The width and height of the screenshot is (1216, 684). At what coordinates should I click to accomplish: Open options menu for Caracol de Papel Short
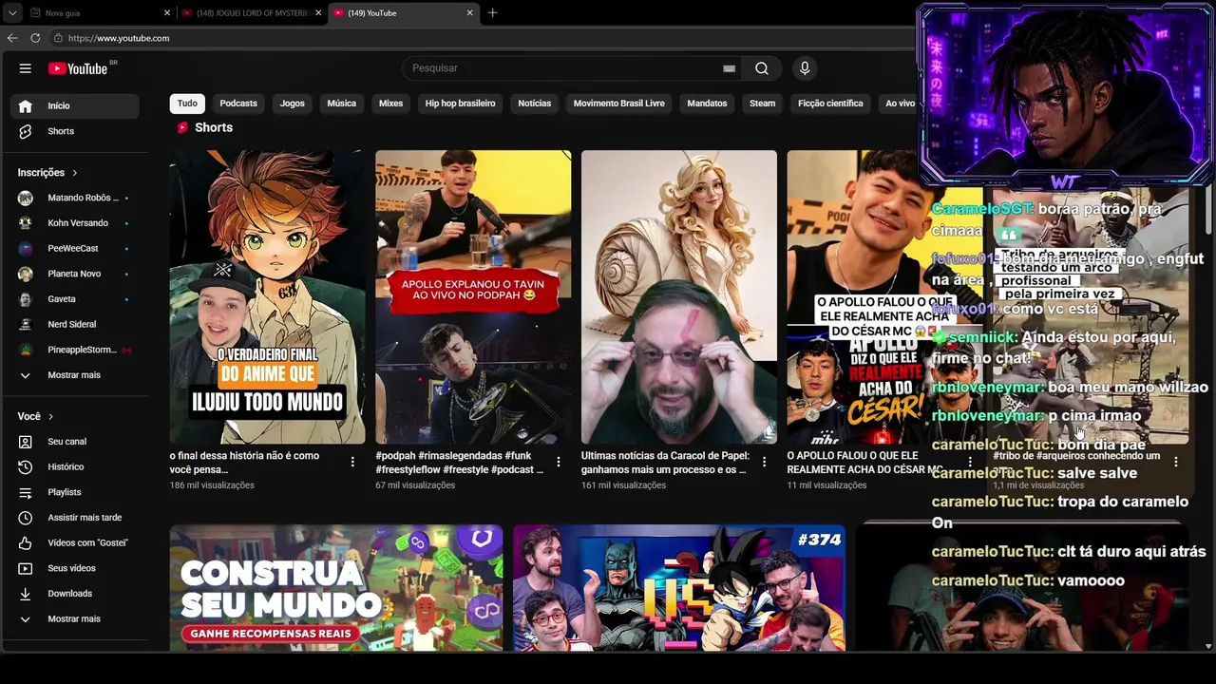pos(765,462)
